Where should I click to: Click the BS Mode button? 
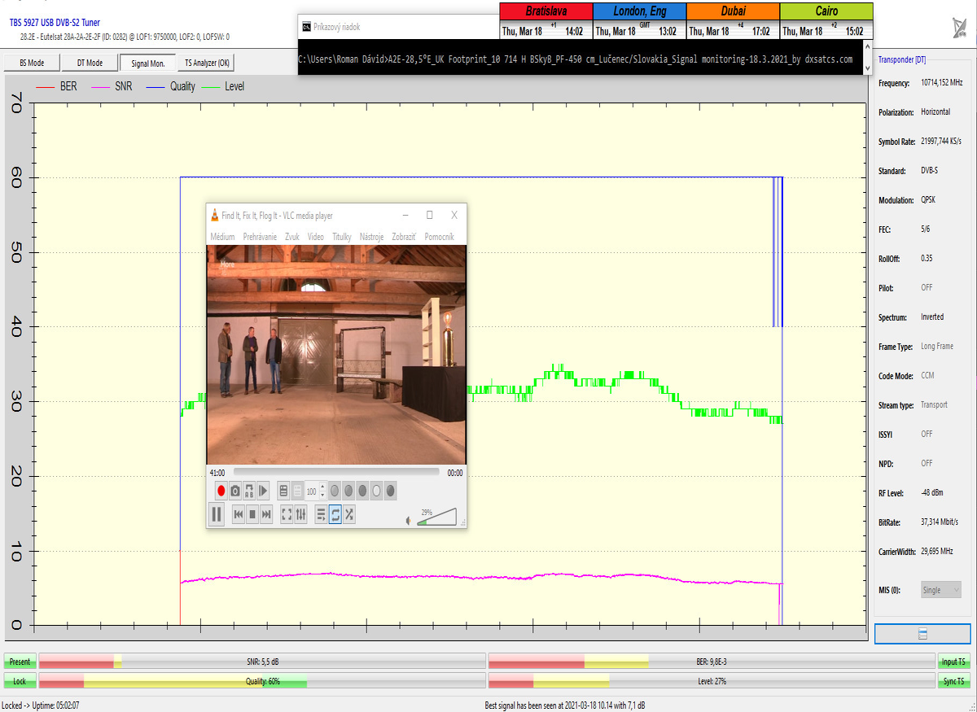31,63
